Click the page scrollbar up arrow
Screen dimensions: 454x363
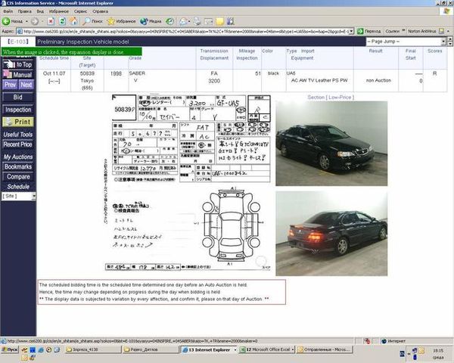click(x=450, y=39)
